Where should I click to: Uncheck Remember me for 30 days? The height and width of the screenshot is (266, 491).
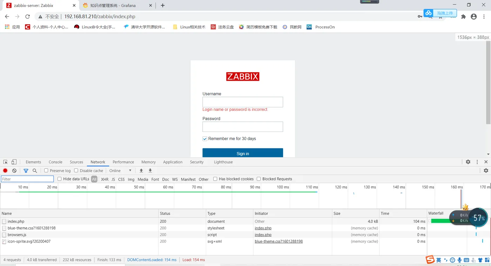(x=205, y=139)
